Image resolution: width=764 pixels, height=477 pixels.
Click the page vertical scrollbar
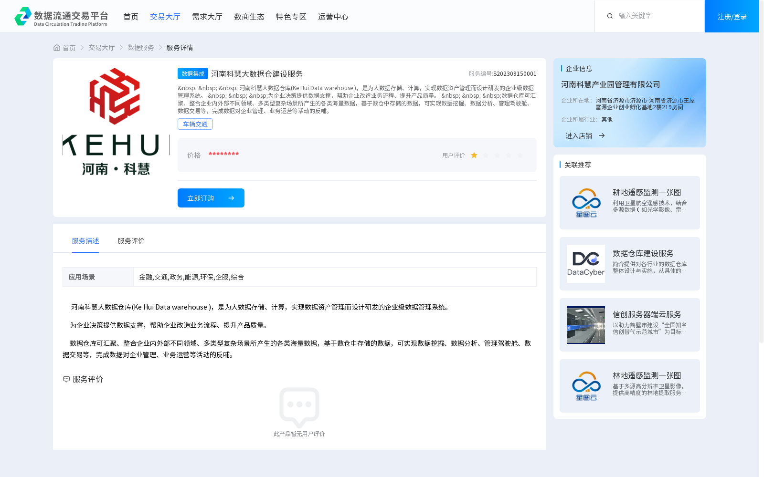click(762, 172)
